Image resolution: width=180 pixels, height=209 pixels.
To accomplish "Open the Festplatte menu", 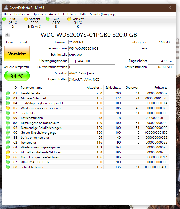I will 70,14.
